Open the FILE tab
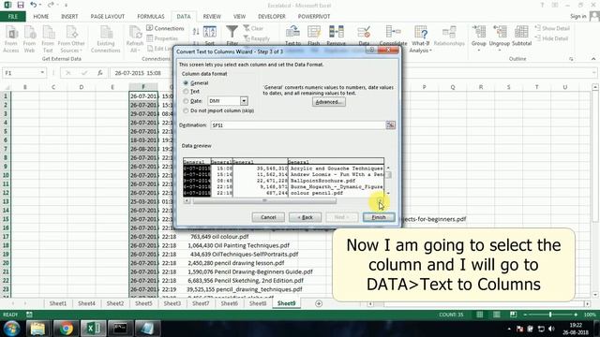The height and width of the screenshot is (337, 600). (x=13, y=17)
